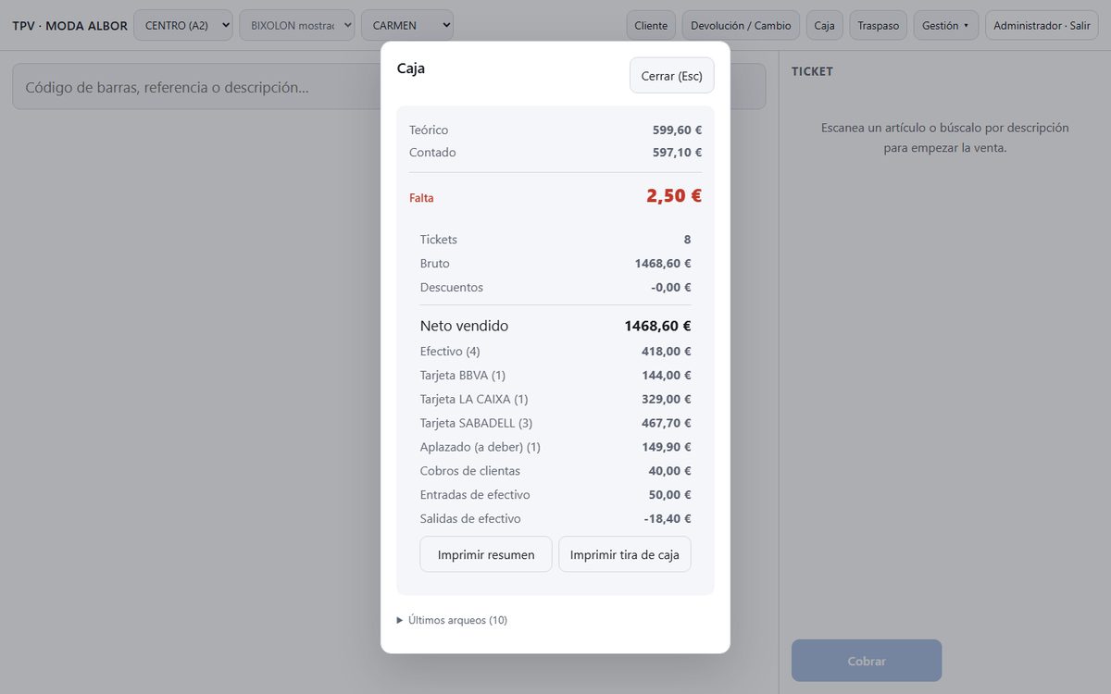This screenshot has height=694, width=1111.
Task: Click the Entradas de efectivo label
Action: (475, 495)
